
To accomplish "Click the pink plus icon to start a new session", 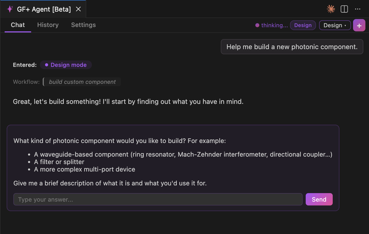I will 359,25.
